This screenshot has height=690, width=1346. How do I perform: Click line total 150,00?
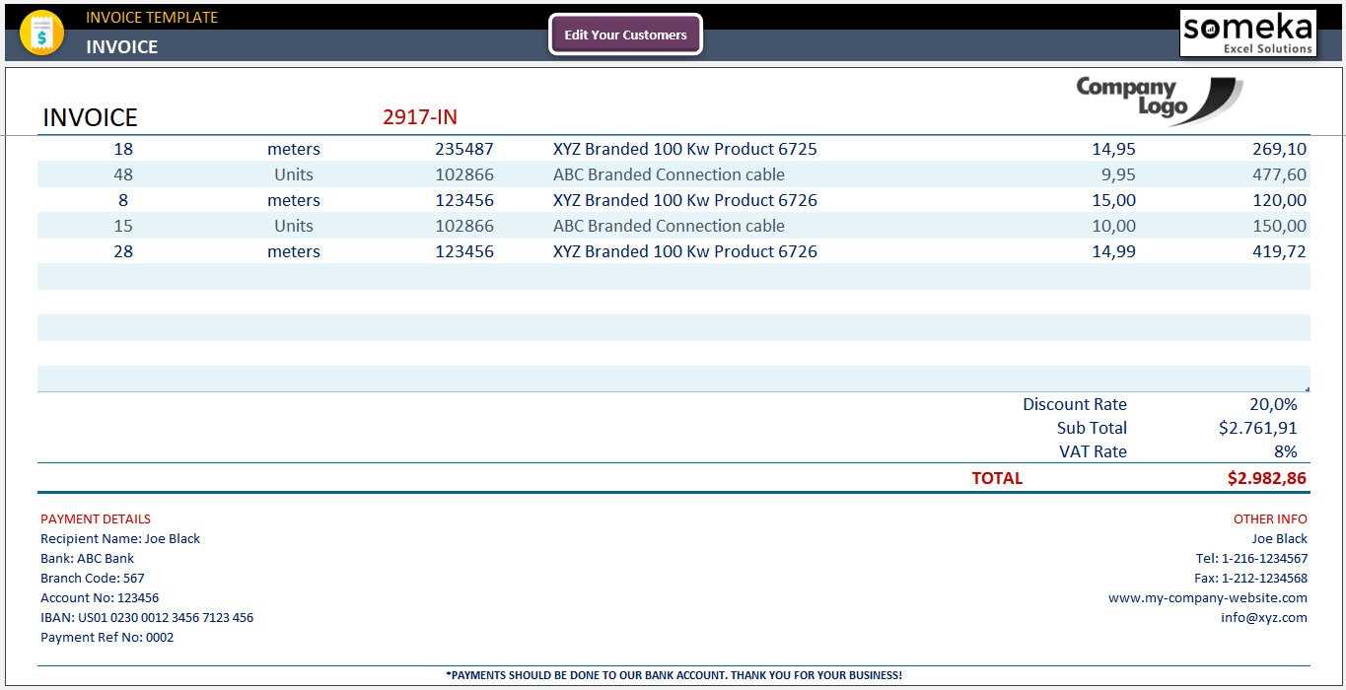tap(1279, 226)
